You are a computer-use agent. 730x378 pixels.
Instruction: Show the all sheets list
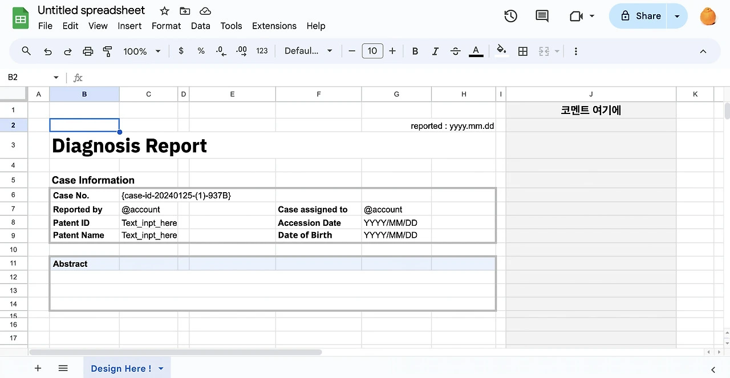63,368
